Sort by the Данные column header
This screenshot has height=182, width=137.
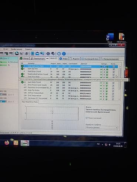click(84, 64)
